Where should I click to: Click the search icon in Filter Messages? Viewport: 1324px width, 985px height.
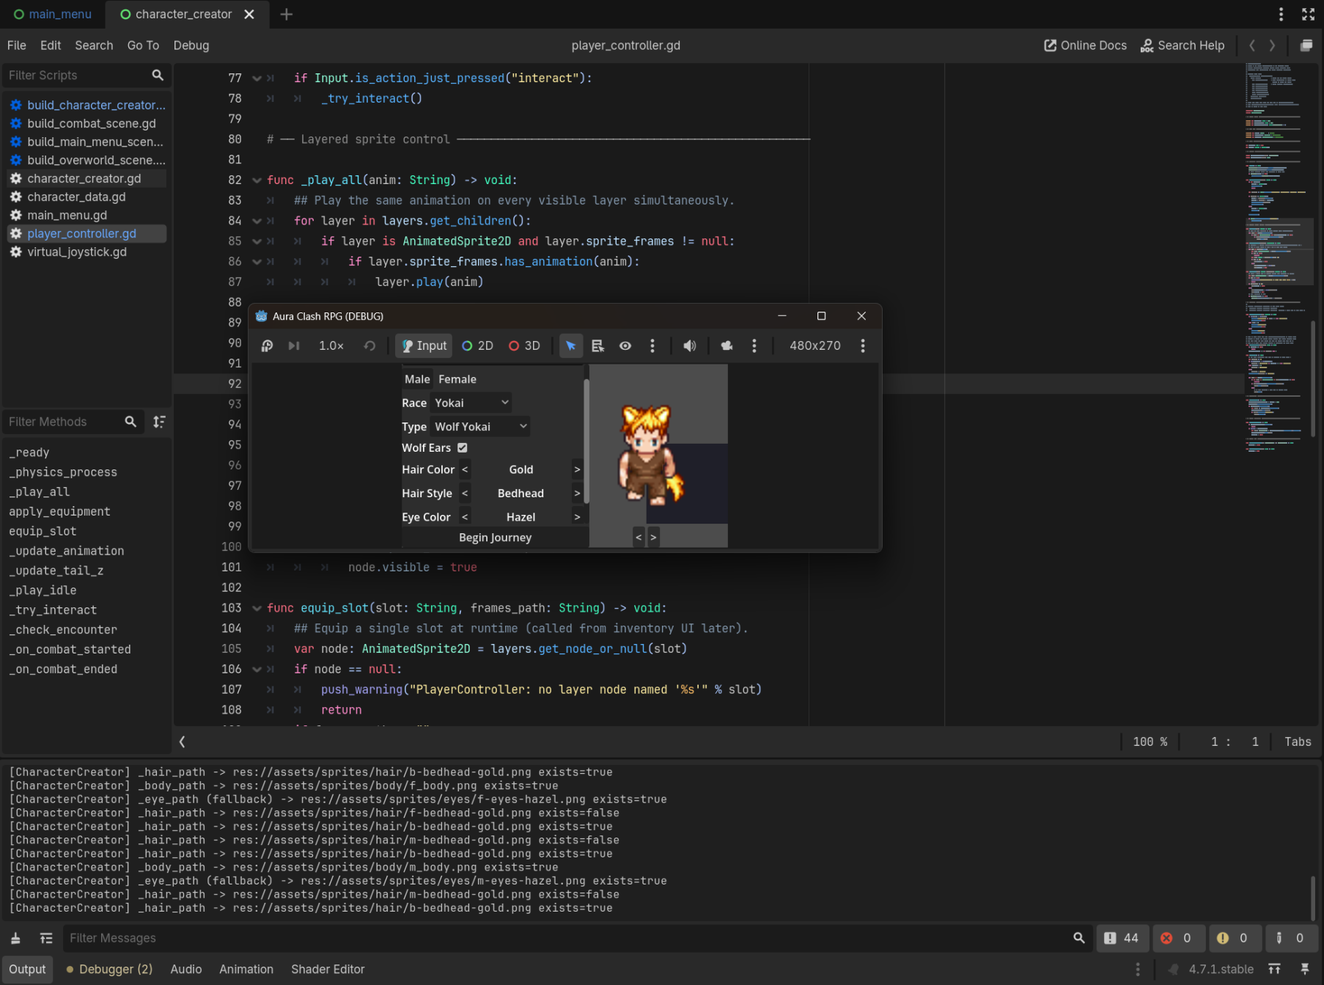(1079, 938)
